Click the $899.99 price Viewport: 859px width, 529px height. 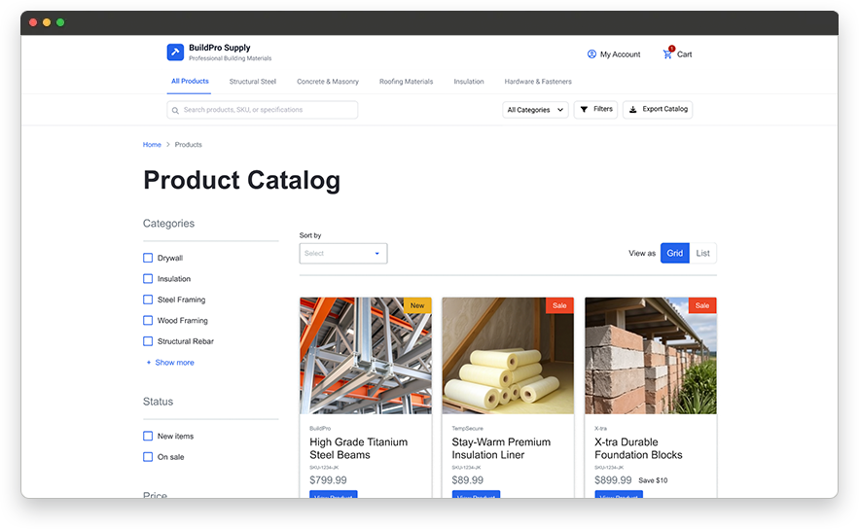613,480
